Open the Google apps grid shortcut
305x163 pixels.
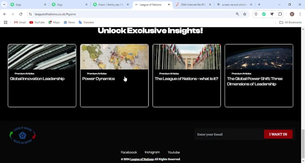pos(5,22)
